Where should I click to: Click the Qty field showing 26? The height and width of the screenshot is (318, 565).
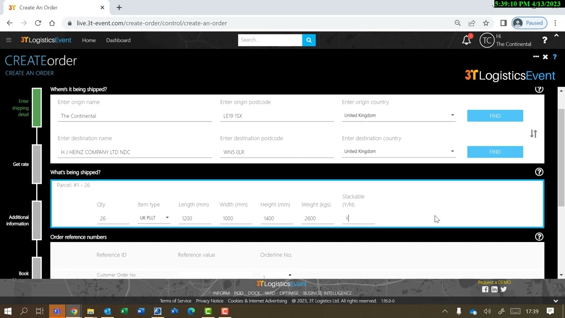tap(113, 218)
